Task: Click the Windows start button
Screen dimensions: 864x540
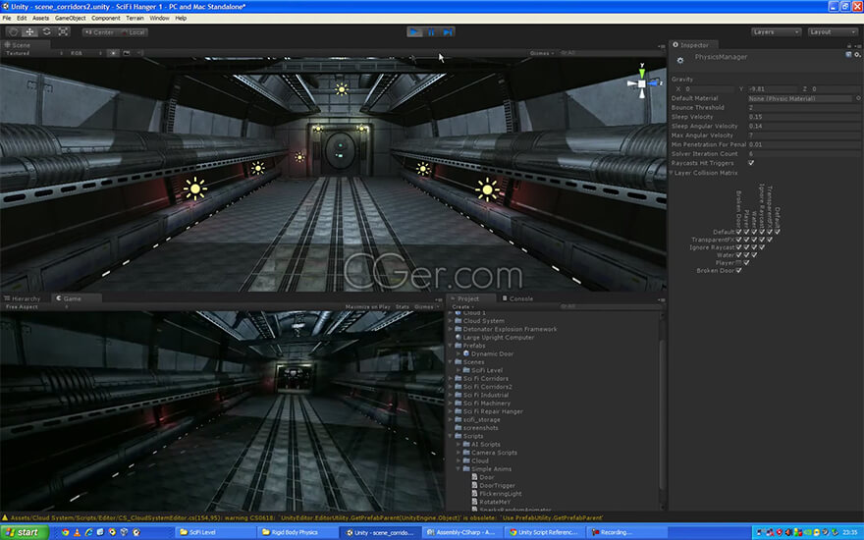Action: [x=25, y=532]
